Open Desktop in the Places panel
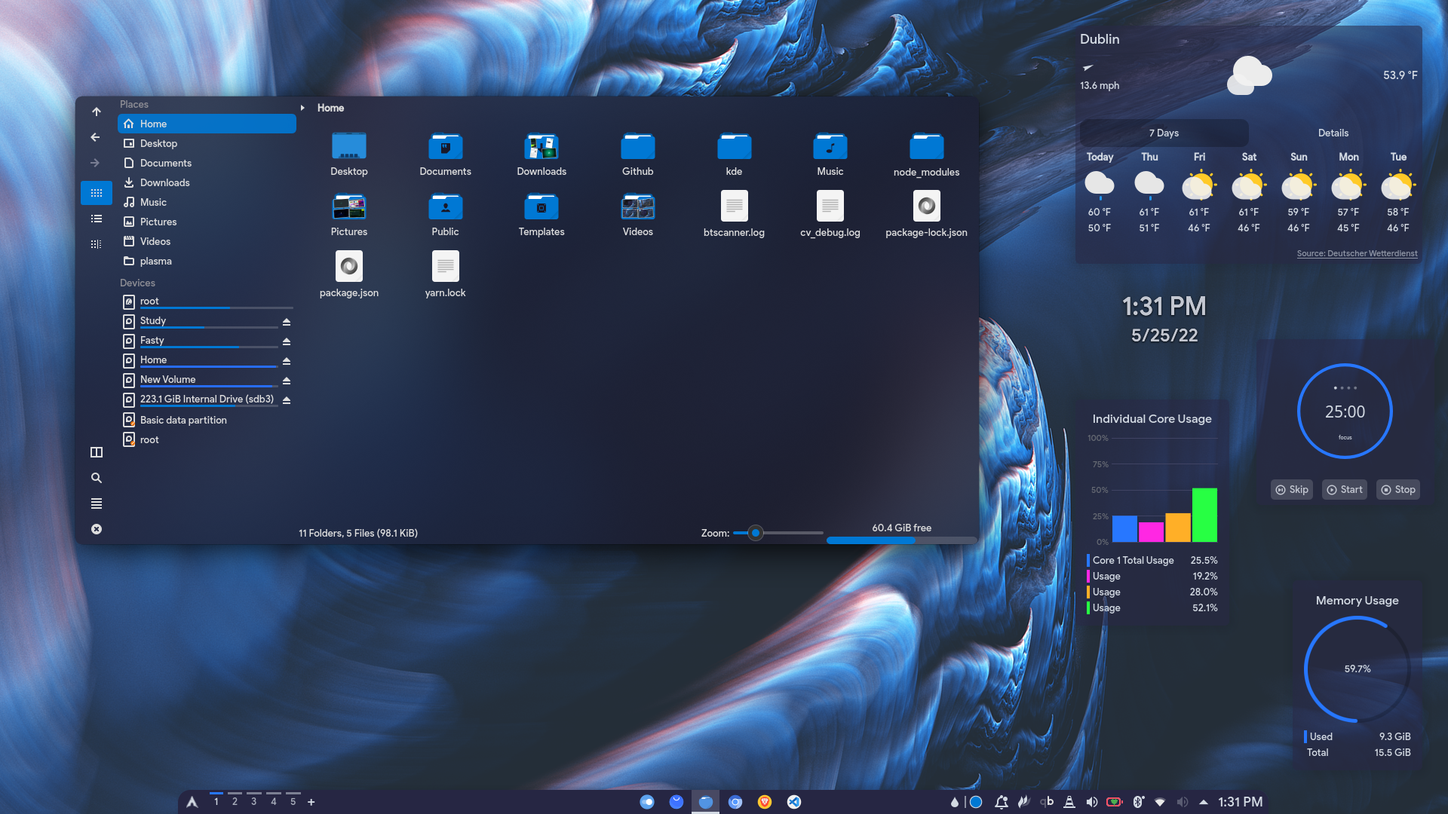The image size is (1448, 814). point(207,143)
